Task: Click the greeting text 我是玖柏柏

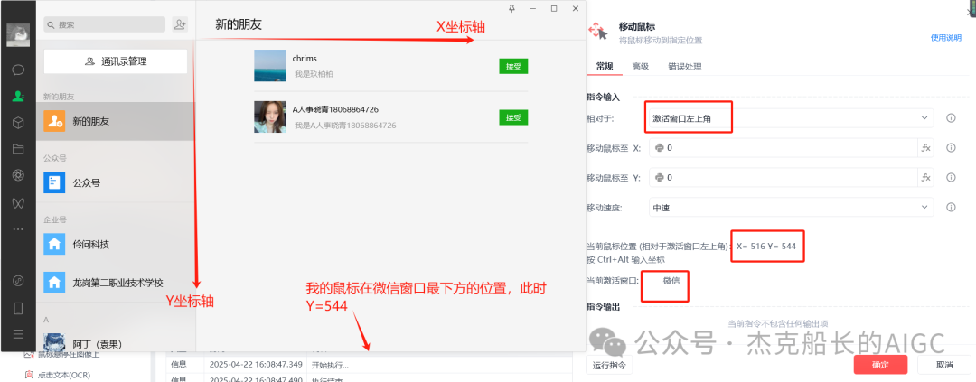Action: tap(314, 73)
